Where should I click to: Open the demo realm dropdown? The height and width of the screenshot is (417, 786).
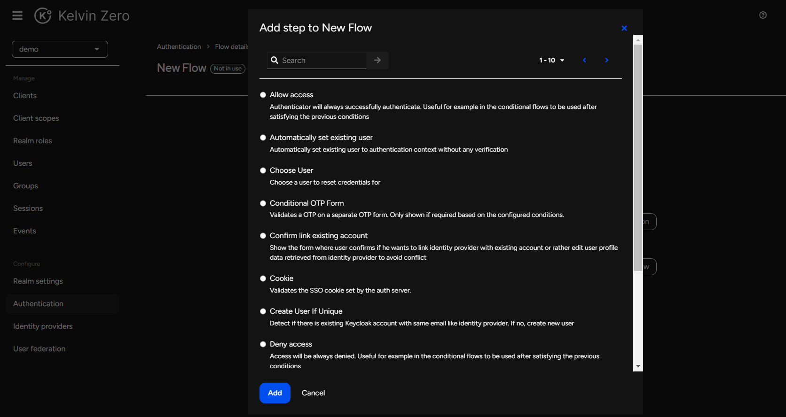(x=60, y=49)
